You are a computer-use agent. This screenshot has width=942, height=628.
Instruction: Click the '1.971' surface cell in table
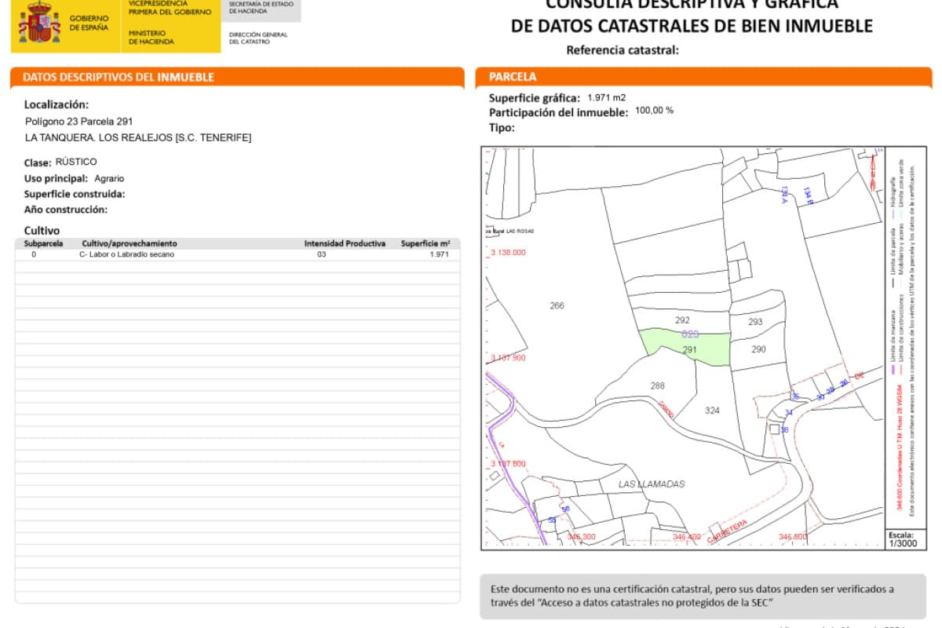click(x=440, y=254)
